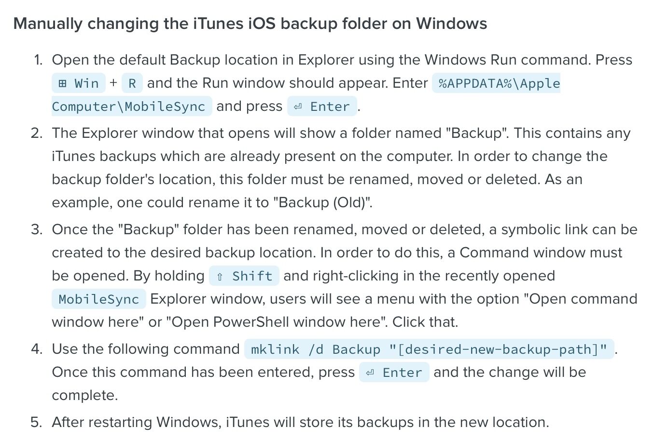Click the %APPDATA%\Apple code snippet
This screenshot has width=668, height=440.
click(496, 83)
